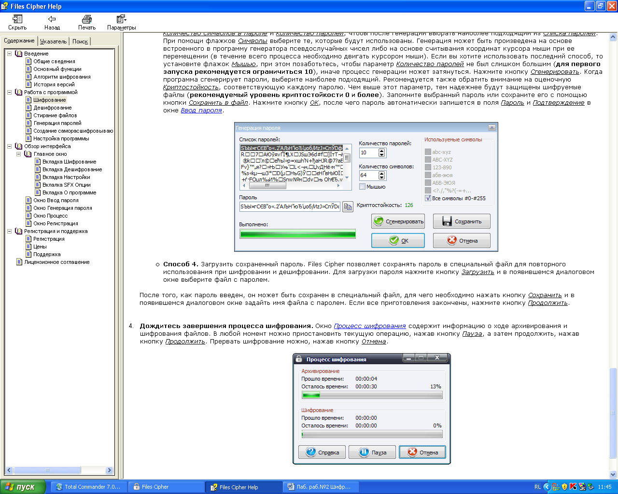Click the Архивирование progress bar
The image size is (618, 494).
coord(372,395)
